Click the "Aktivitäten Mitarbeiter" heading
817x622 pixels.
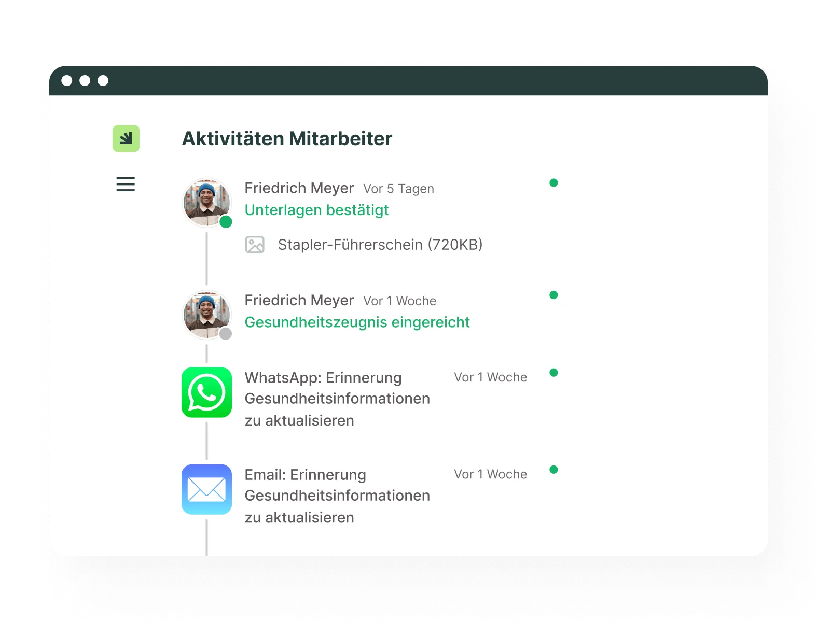(287, 139)
